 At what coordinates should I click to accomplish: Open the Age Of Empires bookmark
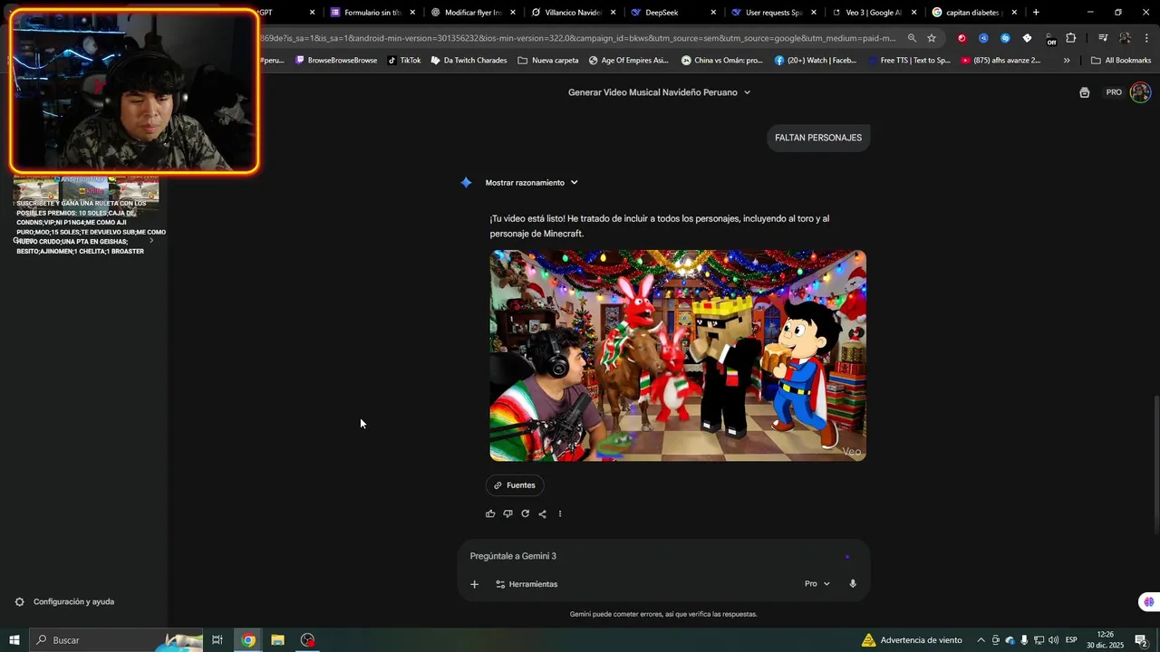(x=628, y=61)
